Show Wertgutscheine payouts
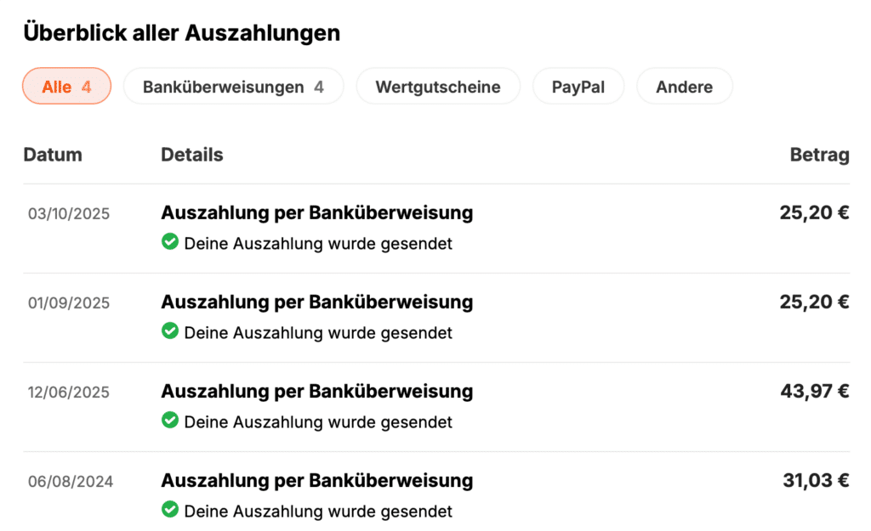Screen dimensions: 871x531 437,87
